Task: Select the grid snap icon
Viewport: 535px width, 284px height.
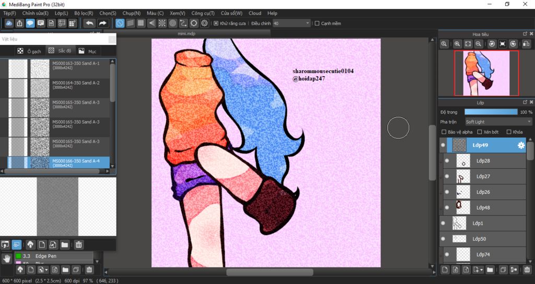Action: 141,23
